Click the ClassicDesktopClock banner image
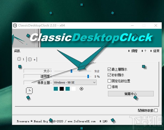 pyautogui.click(x=87, y=38)
